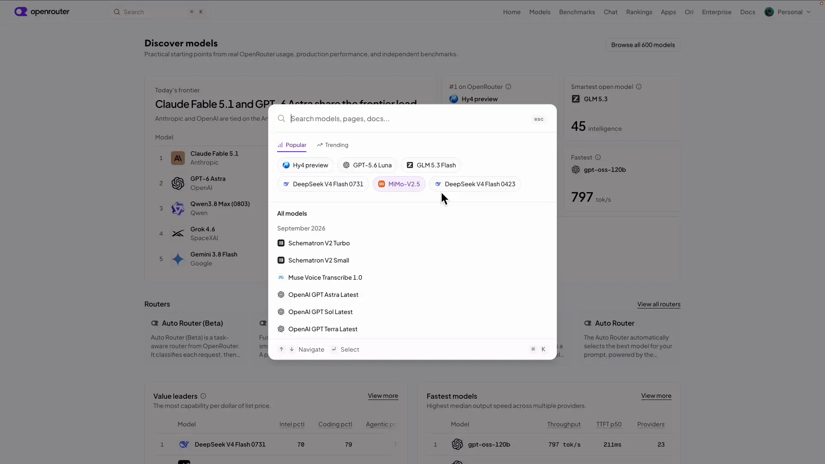
Task: Click the top bar Search box
Action: (x=159, y=12)
